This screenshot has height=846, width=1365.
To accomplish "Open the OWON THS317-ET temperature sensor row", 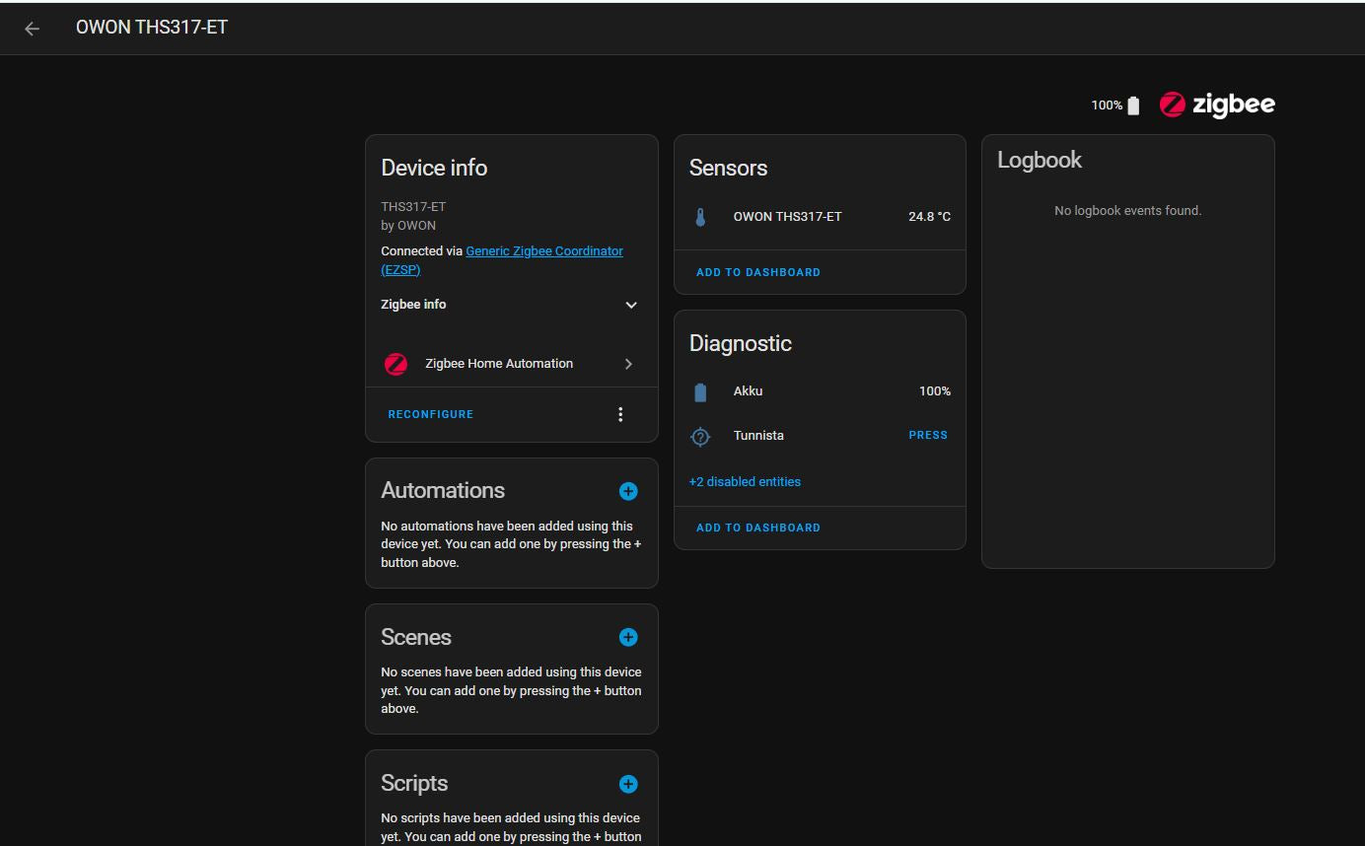I will tap(820, 217).
